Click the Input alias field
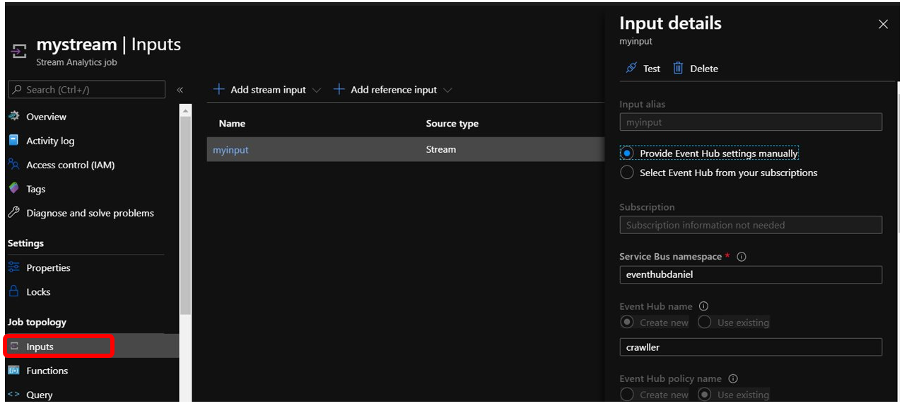 (x=751, y=122)
